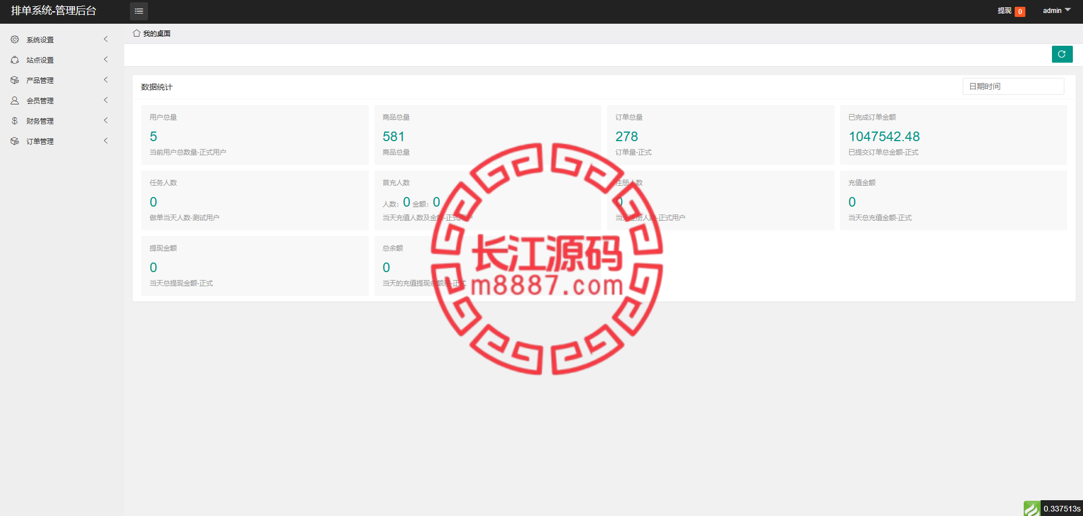Expand 站点设置 chevron arrow

click(x=106, y=59)
